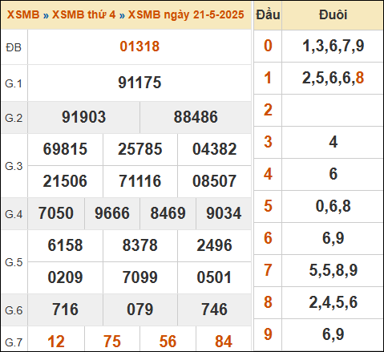Screen dimensions: 384x352
Task: Select G.3 number 69815
Action: [x=65, y=149]
